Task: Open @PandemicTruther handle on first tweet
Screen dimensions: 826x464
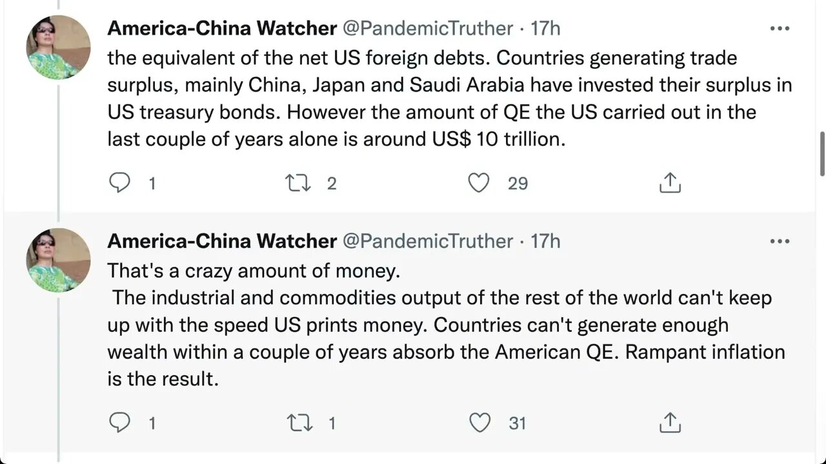Action: [427, 28]
